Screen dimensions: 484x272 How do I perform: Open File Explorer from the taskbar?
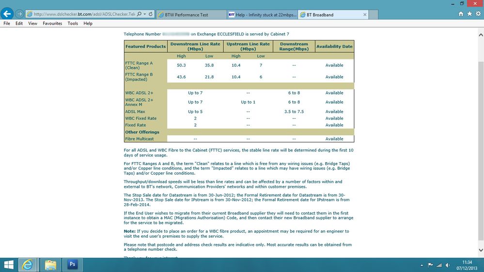(50, 265)
